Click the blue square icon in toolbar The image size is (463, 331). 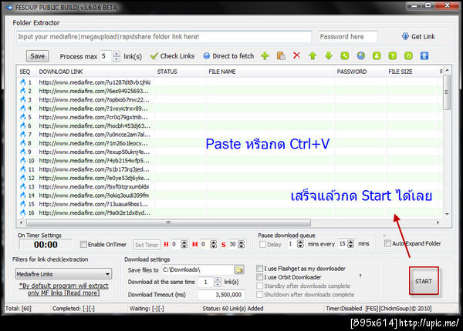coord(424,55)
